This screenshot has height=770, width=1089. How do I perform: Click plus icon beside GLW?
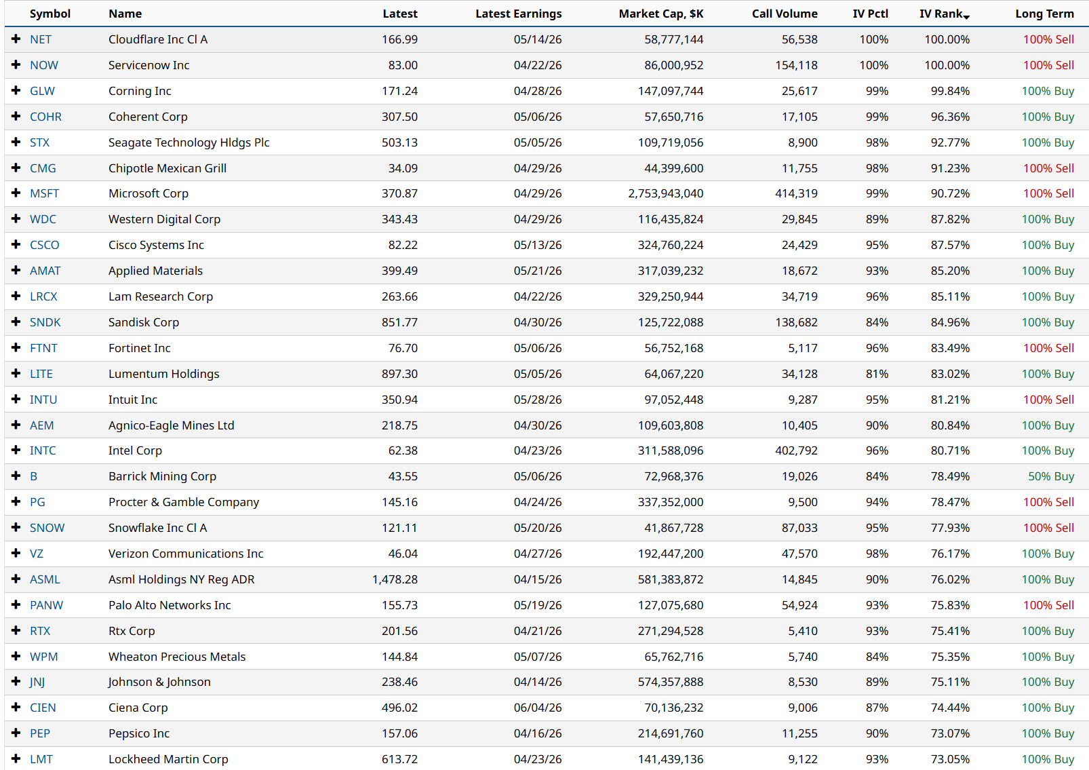click(x=16, y=91)
